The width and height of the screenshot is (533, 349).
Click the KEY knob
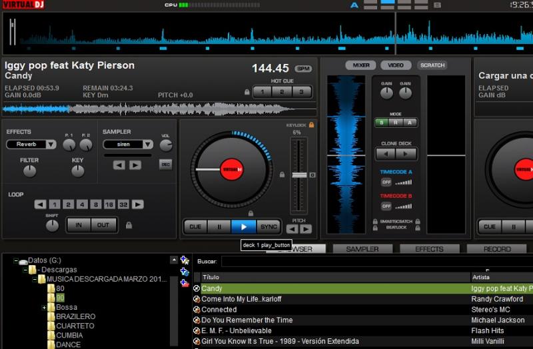coord(78,171)
